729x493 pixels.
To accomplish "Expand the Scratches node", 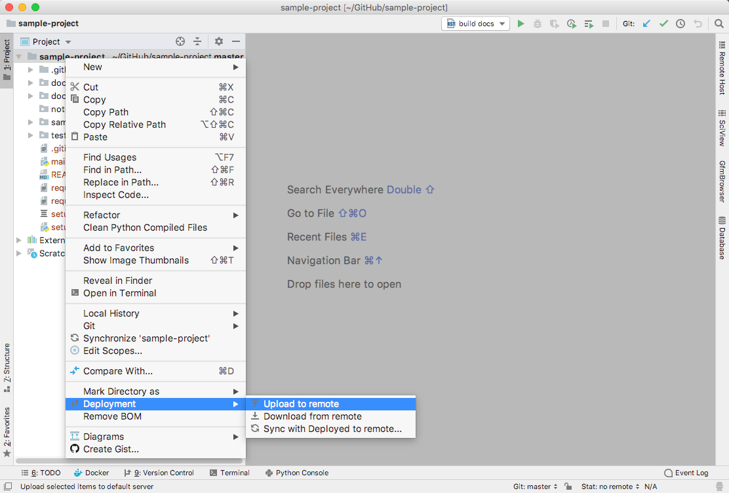I will coord(18,253).
